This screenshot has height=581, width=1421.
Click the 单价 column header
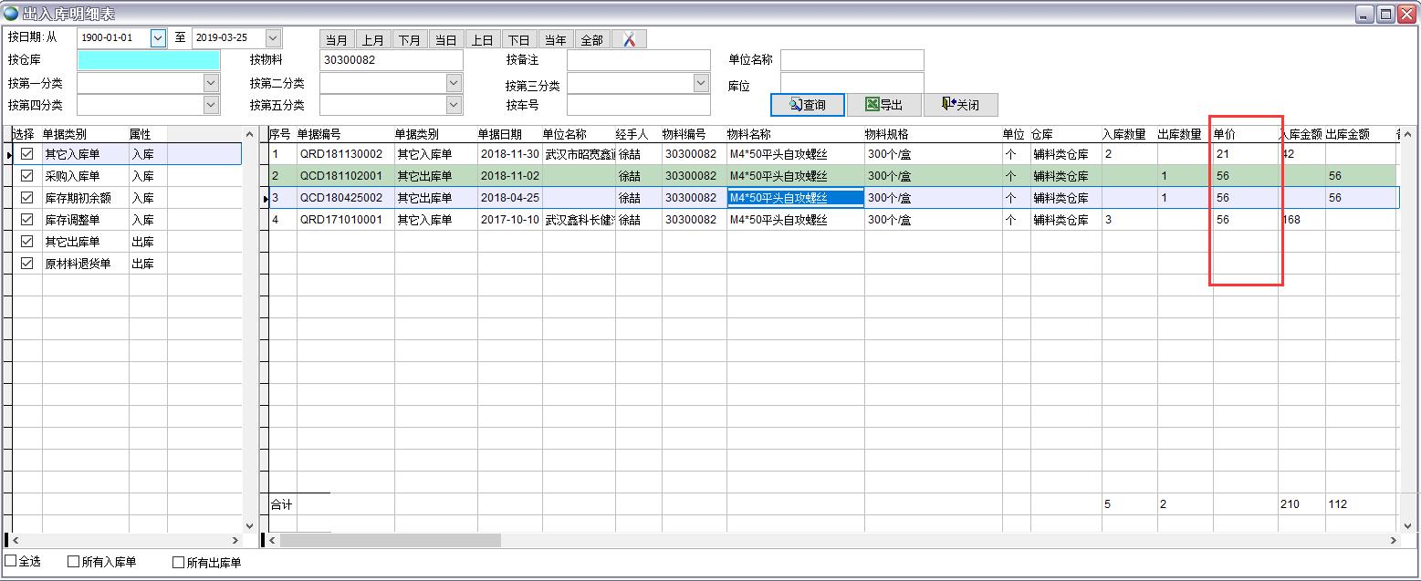pos(1225,134)
